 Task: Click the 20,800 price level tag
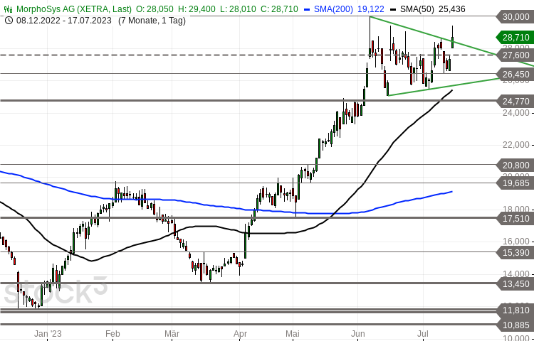coord(515,166)
